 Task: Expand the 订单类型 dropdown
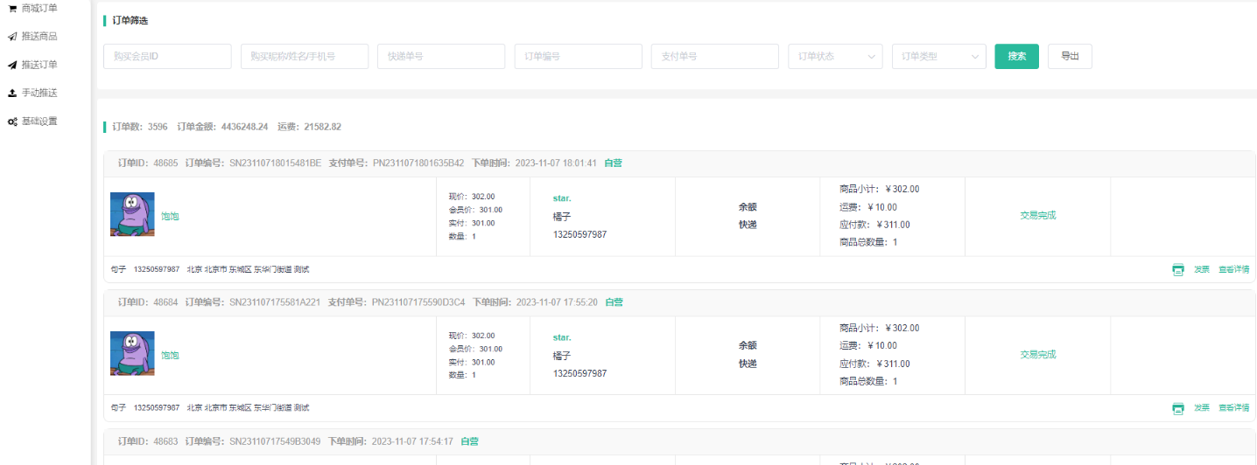tap(938, 57)
